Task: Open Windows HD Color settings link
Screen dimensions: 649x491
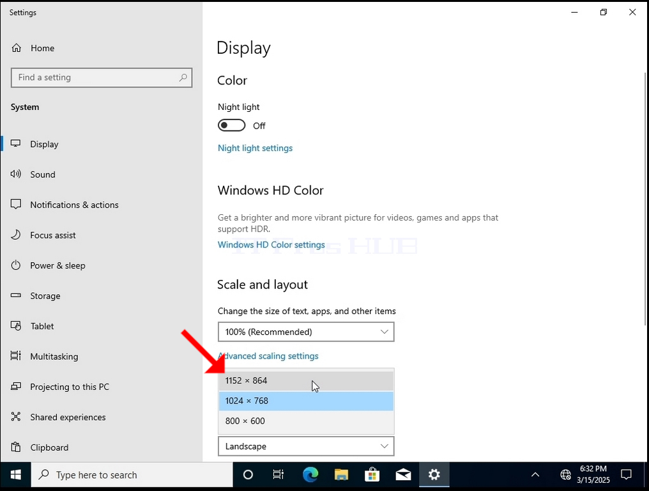Action: coord(271,245)
